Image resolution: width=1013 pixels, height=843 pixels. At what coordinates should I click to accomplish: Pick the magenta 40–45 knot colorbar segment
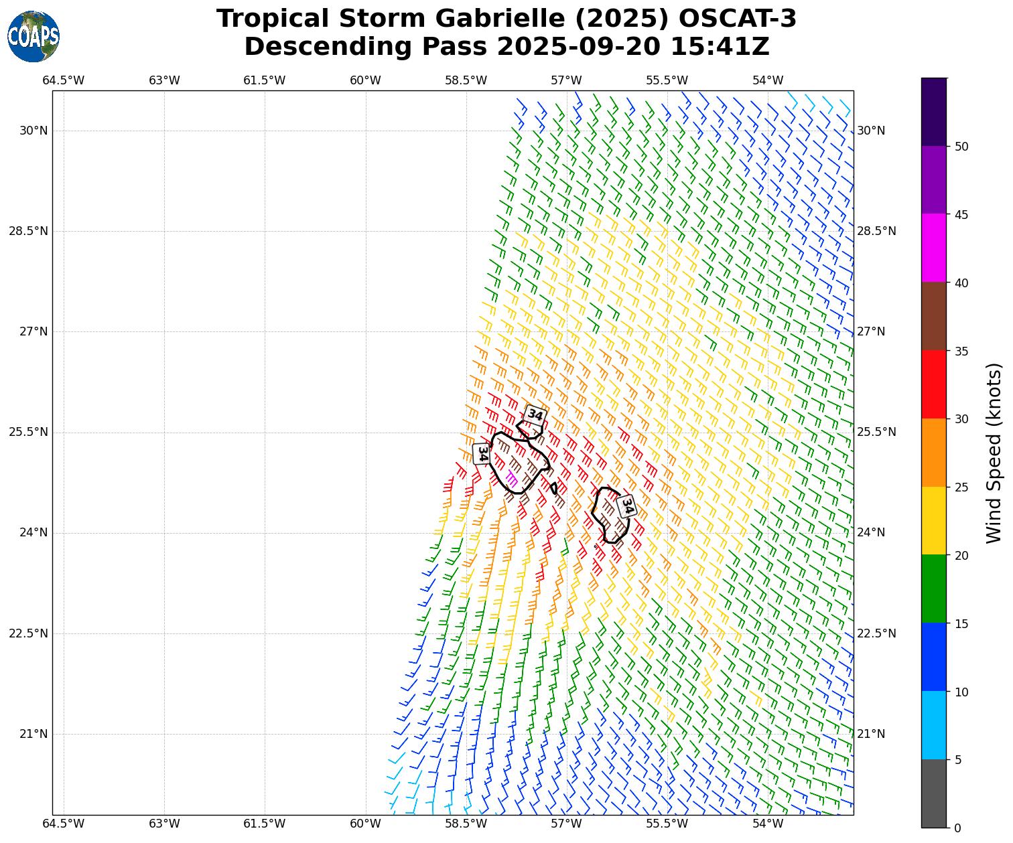point(933,248)
